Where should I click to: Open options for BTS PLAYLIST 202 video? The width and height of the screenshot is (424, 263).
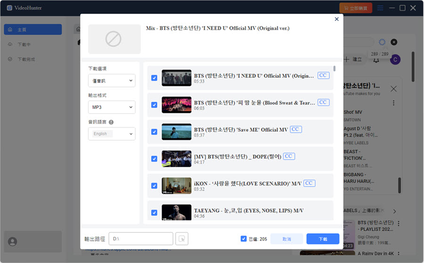click(399, 223)
